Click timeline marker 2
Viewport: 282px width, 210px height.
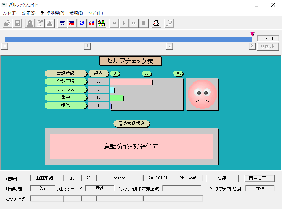[170, 46]
